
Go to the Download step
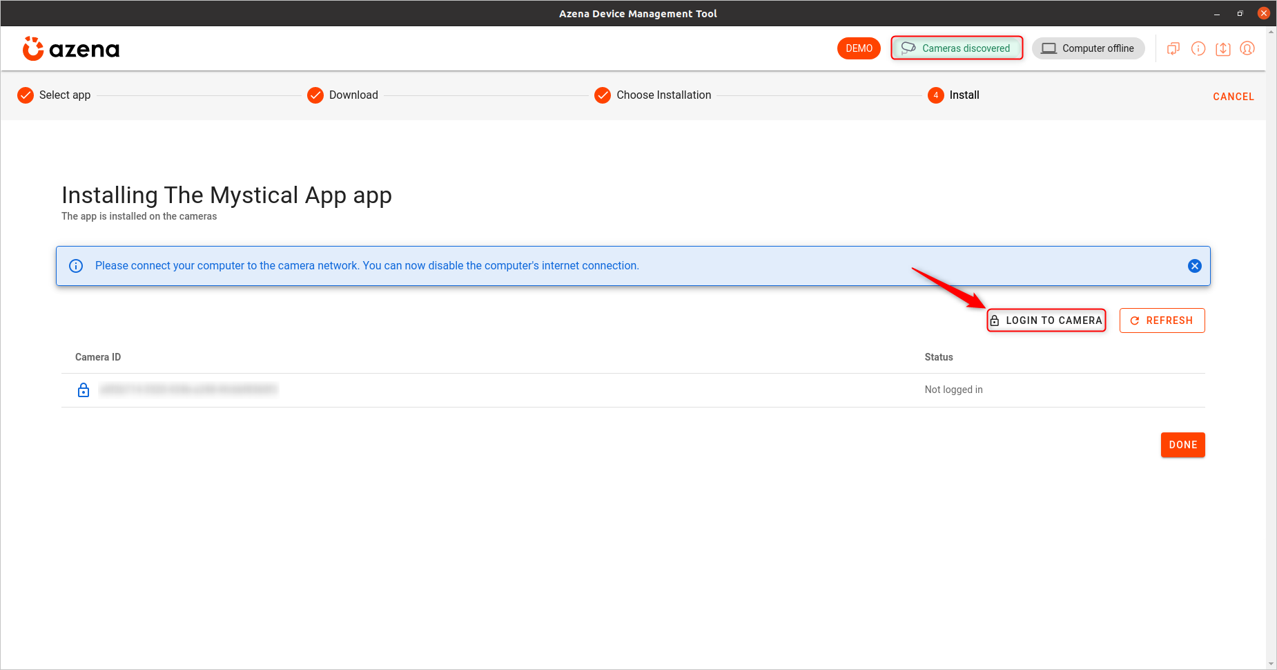click(x=343, y=95)
